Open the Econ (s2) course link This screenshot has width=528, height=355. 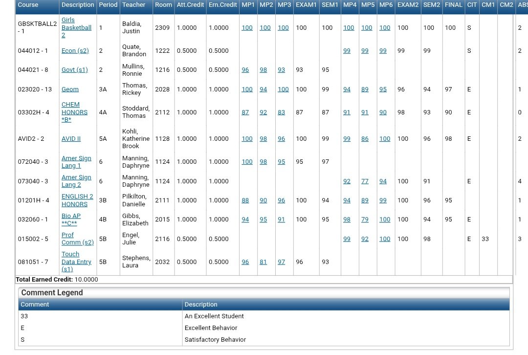click(x=75, y=51)
